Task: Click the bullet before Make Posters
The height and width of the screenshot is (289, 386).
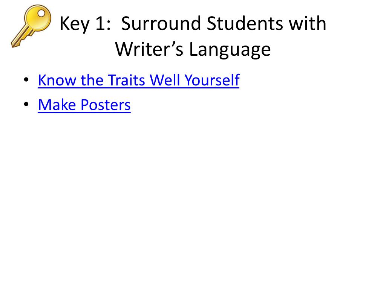Action: point(26,105)
